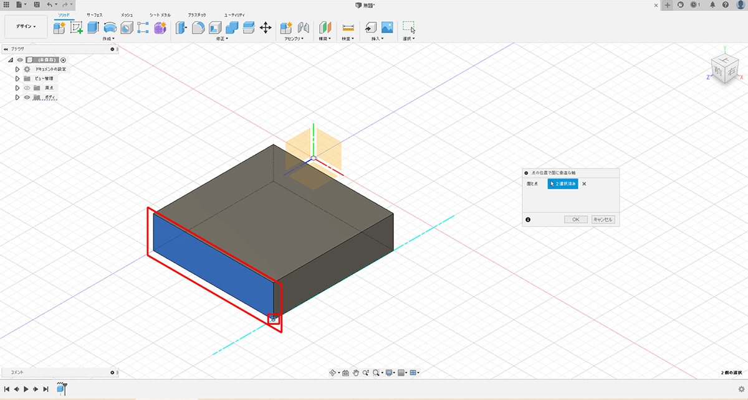Click the Insert image (canvas) icon
The width and height of the screenshot is (748, 400).
point(387,27)
